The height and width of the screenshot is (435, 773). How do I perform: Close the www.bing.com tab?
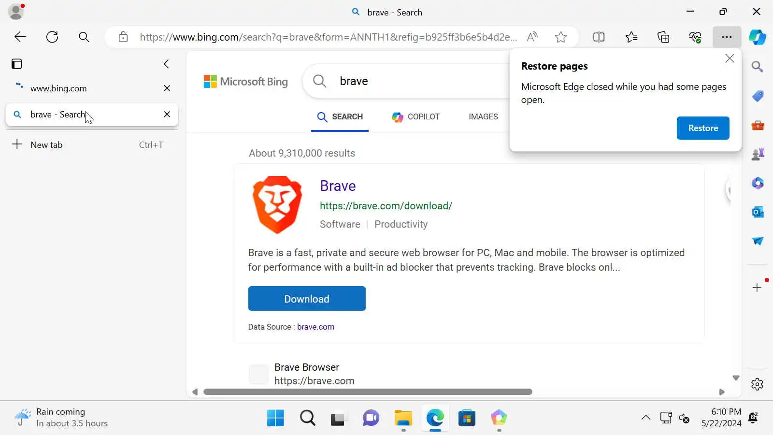click(x=167, y=88)
